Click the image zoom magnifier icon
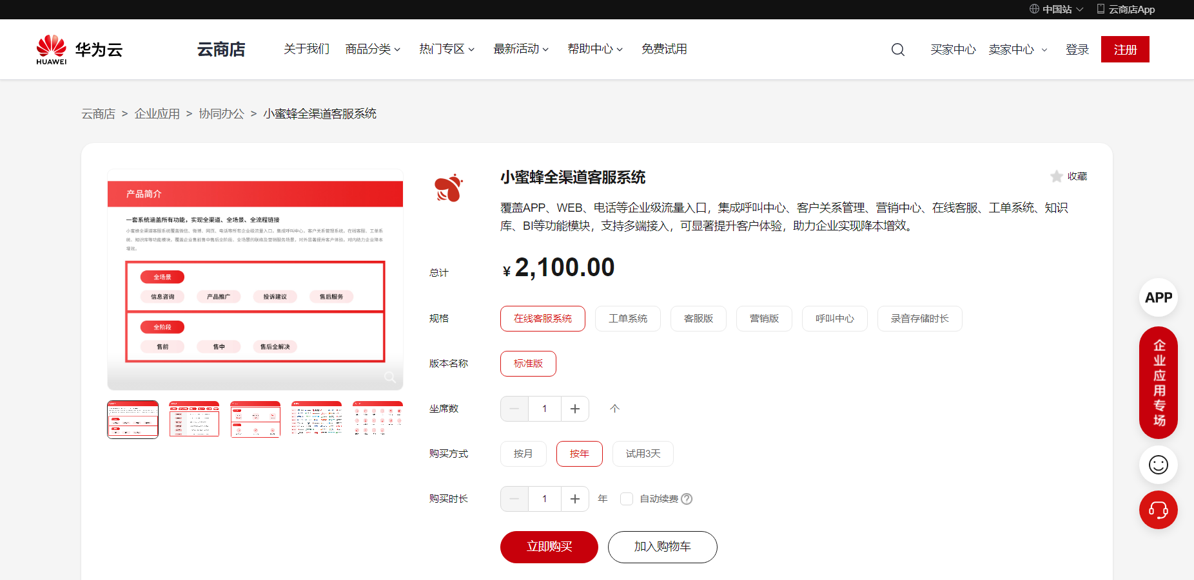 pyautogui.click(x=389, y=377)
